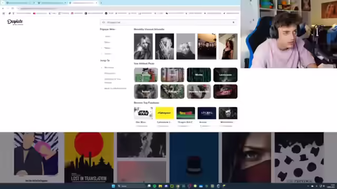The width and height of the screenshot is (337, 189).
Task: Open the group-of-men-in-black artwork
Action: pyautogui.click(x=207, y=46)
